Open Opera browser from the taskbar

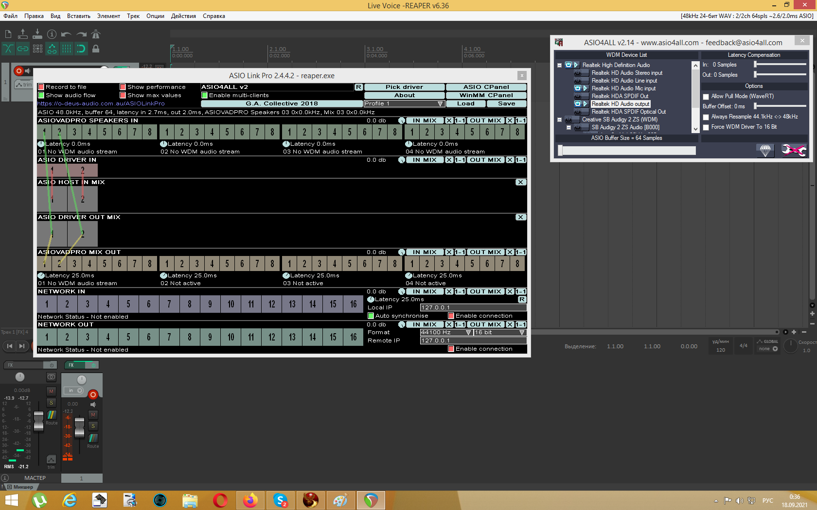[220, 500]
